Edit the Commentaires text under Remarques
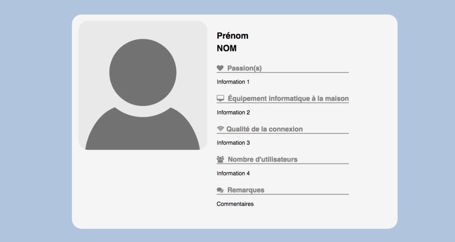 (x=235, y=204)
